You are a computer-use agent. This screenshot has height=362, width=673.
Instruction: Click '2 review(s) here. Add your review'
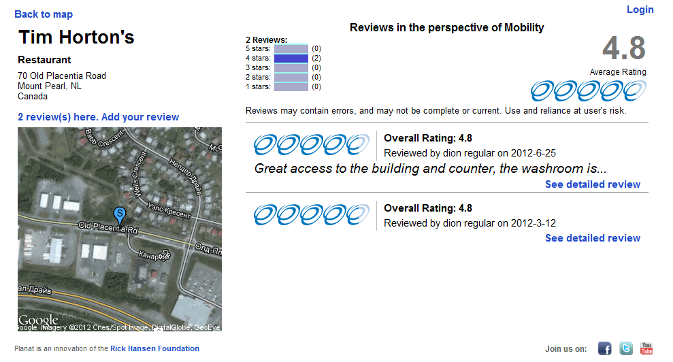pos(99,117)
